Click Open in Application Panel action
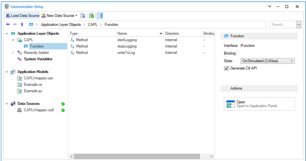Viewport: 306px width, 161px height. [x=259, y=104]
